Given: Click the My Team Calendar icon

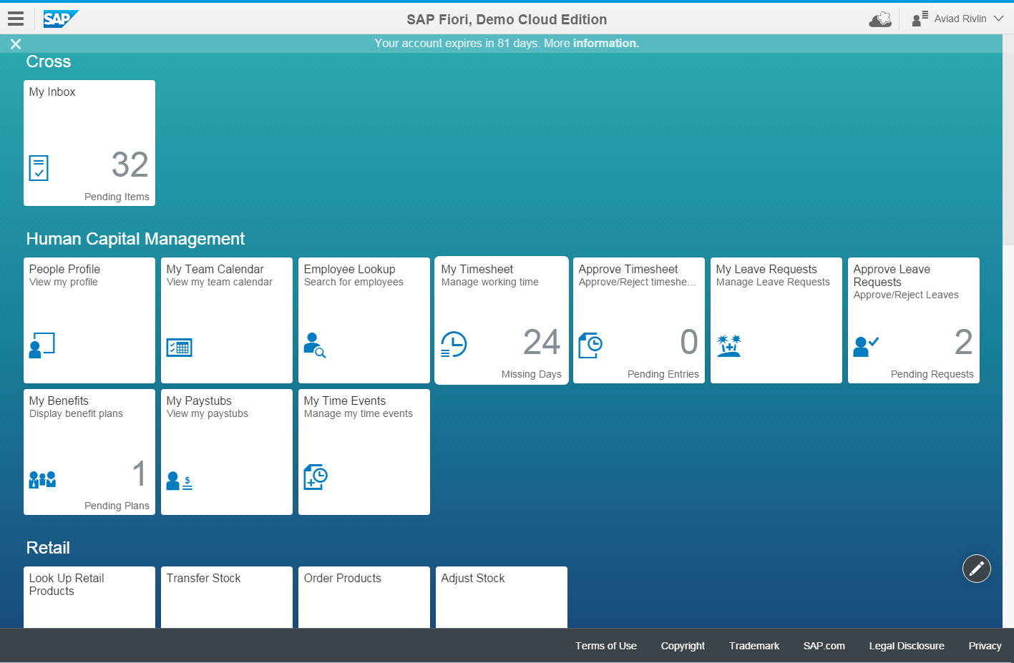Looking at the screenshot, I should [179, 348].
